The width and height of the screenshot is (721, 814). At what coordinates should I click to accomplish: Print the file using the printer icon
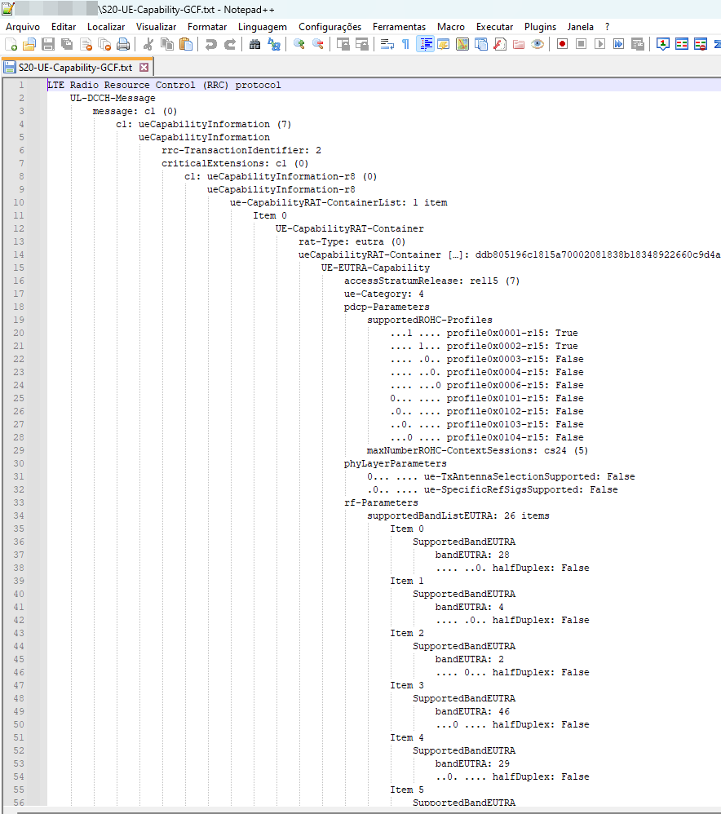(x=123, y=45)
